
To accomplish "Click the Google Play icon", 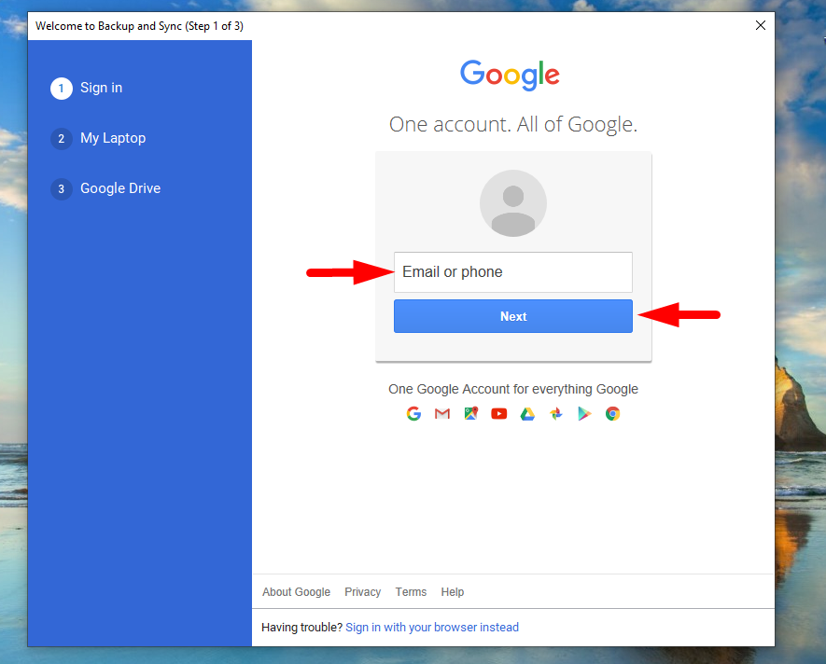I will 584,414.
